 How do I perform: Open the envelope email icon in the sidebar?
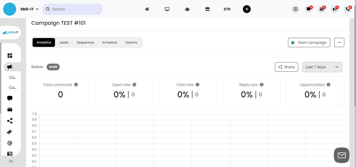pyautogui.click(x=10, y=109)
